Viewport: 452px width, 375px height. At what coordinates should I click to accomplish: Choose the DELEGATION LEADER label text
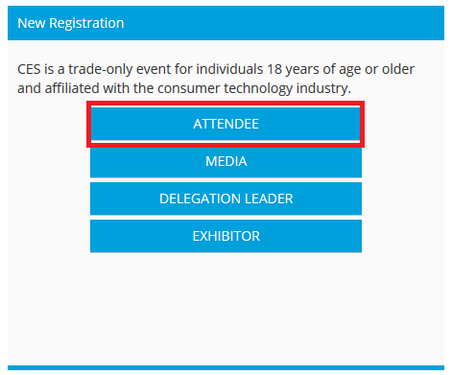(x=226, y=199)
